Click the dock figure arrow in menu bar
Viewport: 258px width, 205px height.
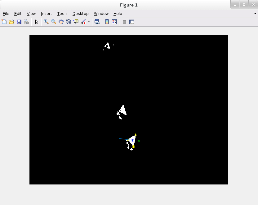[x=255, y=14]
